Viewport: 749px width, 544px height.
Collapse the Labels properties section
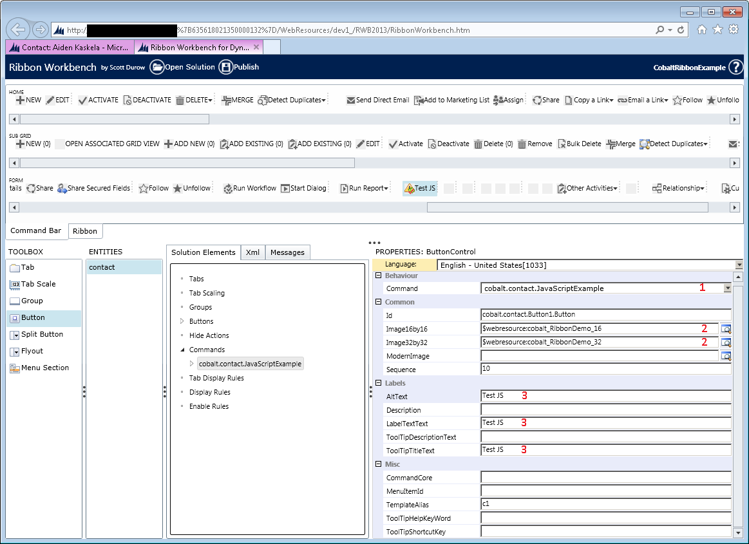[x=379, y=384]
